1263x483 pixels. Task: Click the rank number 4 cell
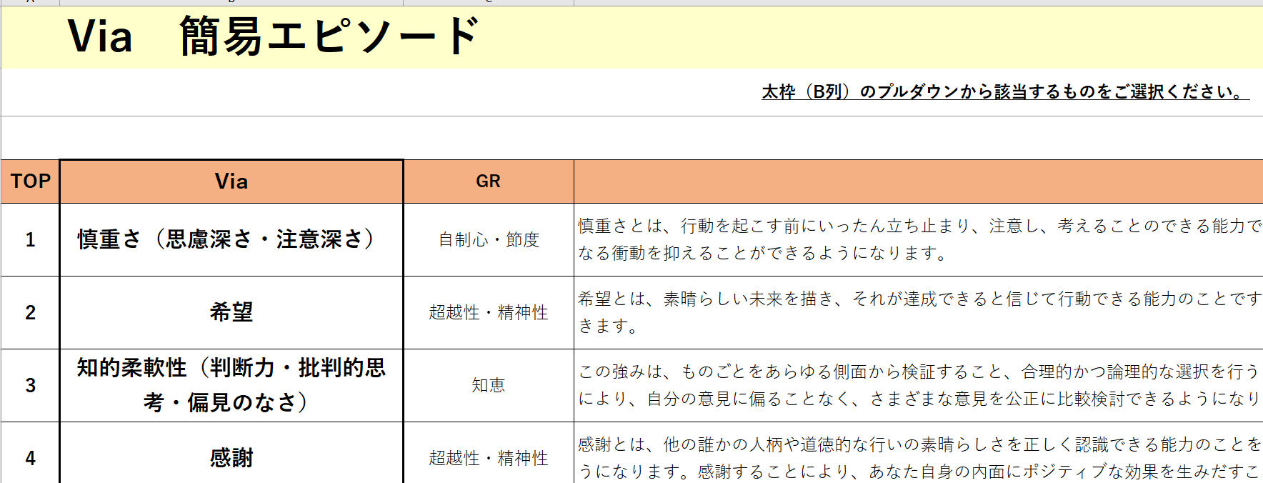[x=30, y=458]
